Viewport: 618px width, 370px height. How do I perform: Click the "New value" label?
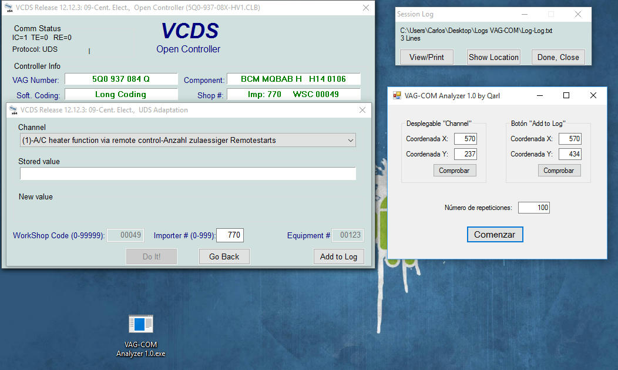pos(35,197)
